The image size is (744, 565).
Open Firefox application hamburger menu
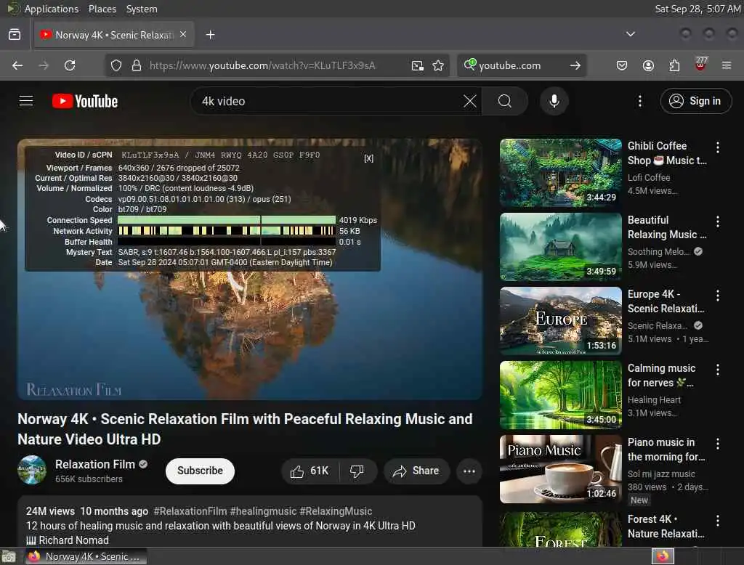pos(727,65)
